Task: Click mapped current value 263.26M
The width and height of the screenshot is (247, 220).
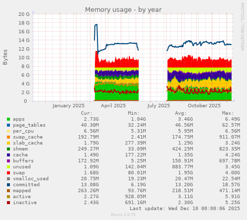Action: tap(88, 191)
